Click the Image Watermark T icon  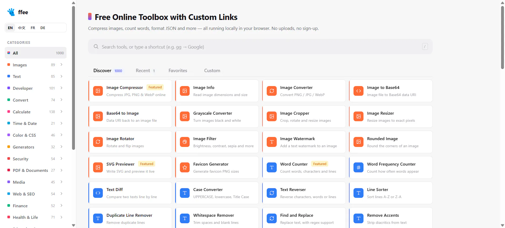[x=272, y=142]
